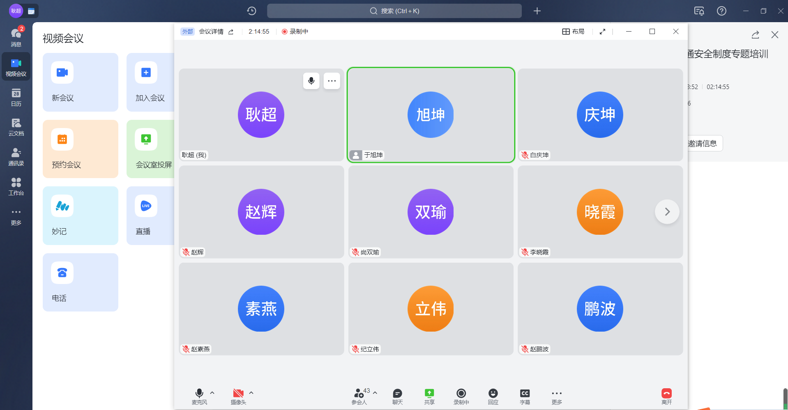The image size is (788, 410).
Task: Open the layout dropdown
Action: pyautogui.click(x=573, y=32)
